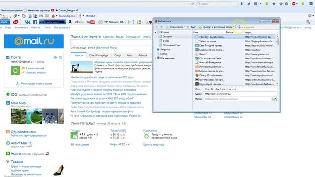
Task: Click the Адрес field in Library details
Action: (240, 94)
